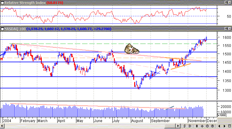Click the 'March' date axis label

[42, 121]
